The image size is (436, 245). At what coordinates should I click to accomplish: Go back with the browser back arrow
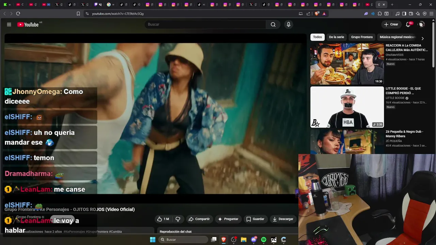tap(4, 14)
